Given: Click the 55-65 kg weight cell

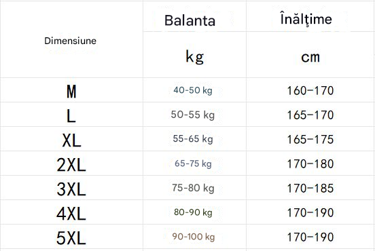Looking at the screenshot, I should 194,139.
